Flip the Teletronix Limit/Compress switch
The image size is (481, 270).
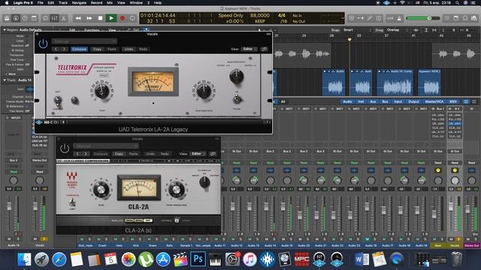57,100
